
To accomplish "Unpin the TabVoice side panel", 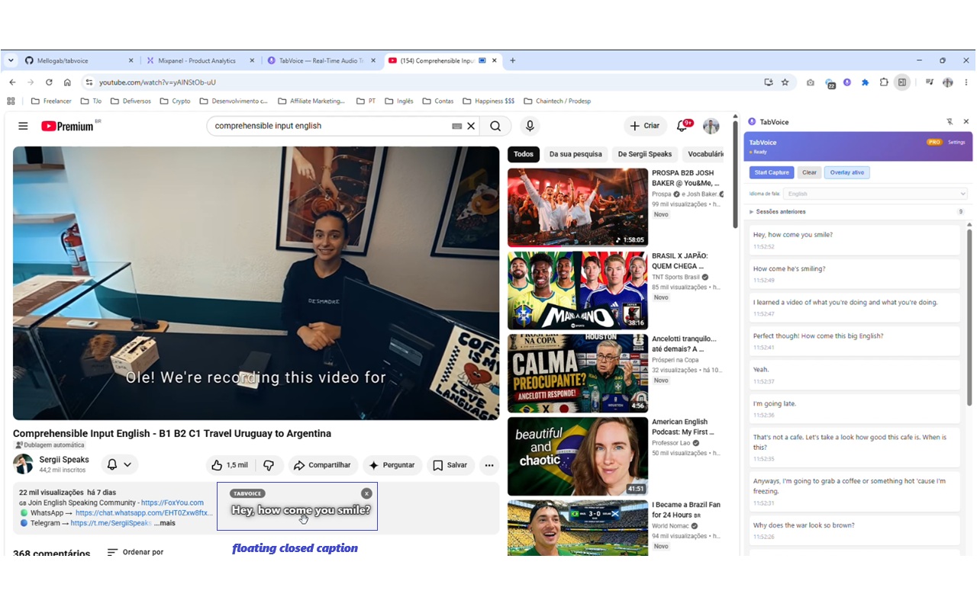I will tap(950, 121).
